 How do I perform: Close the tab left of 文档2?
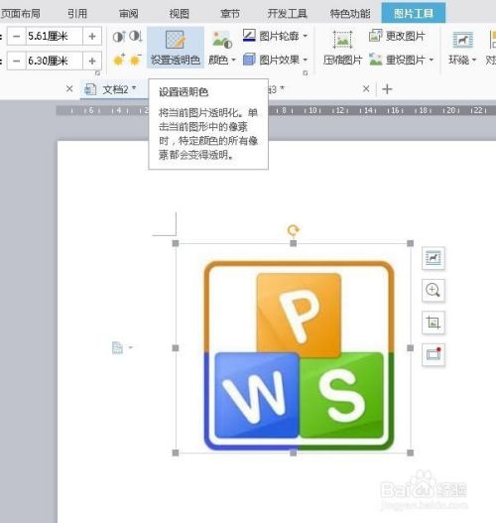69,88
